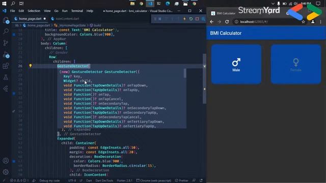
Task: Open the Chrome three-dot menu
Action: (320, 22)
